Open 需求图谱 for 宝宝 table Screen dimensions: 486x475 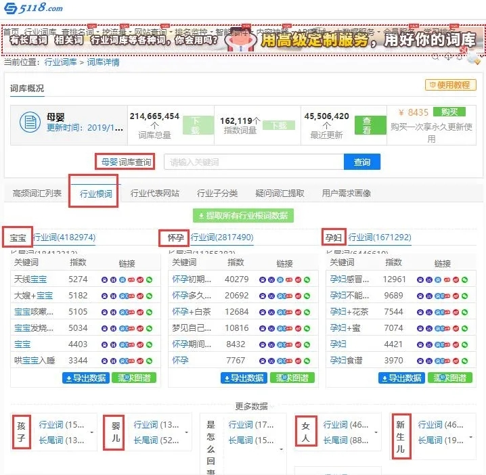point(134,378)
